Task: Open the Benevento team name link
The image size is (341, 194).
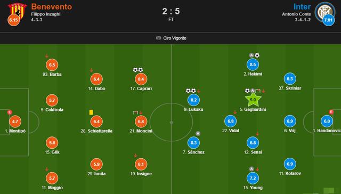Action: [x=52, y=7]
